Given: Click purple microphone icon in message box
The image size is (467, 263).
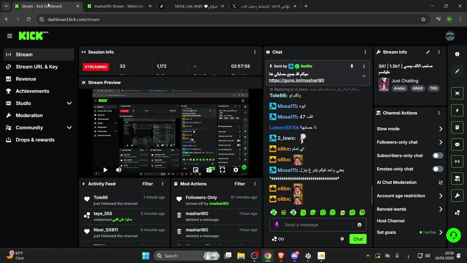Looking at the screenshot, I should 277,225.
